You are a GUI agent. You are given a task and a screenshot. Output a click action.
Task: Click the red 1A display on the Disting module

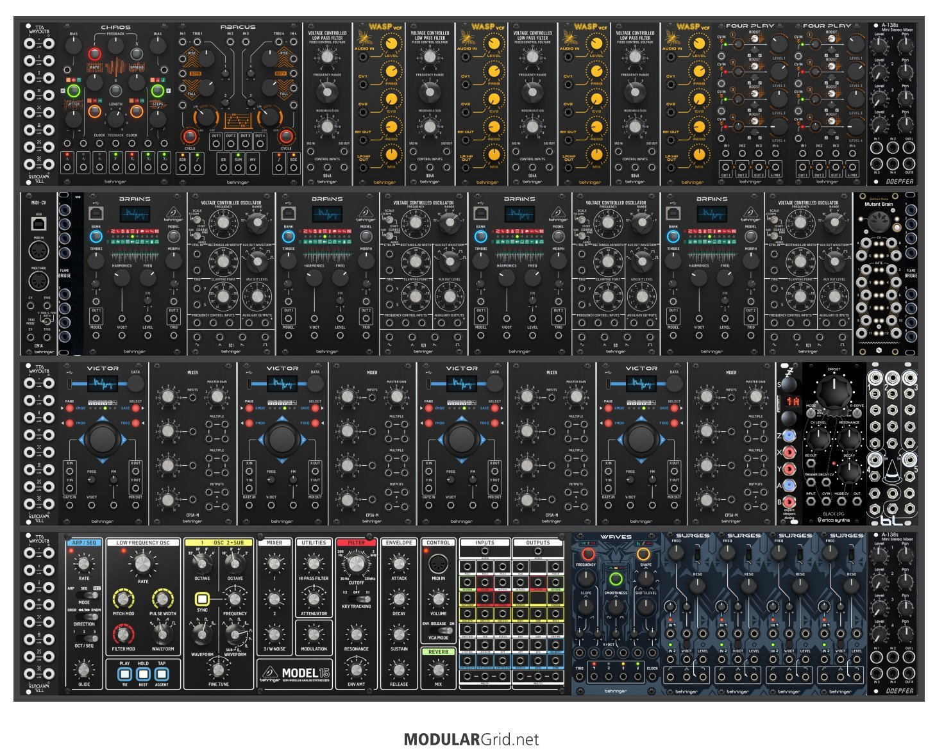click(793, 402)
